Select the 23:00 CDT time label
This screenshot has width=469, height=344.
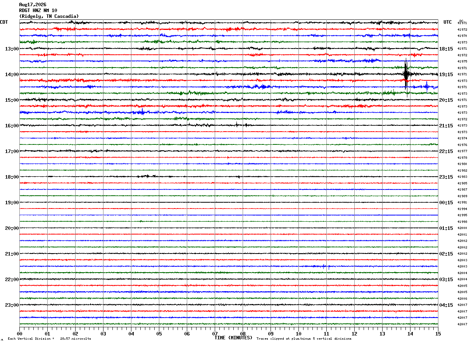[x=12, y=305]
